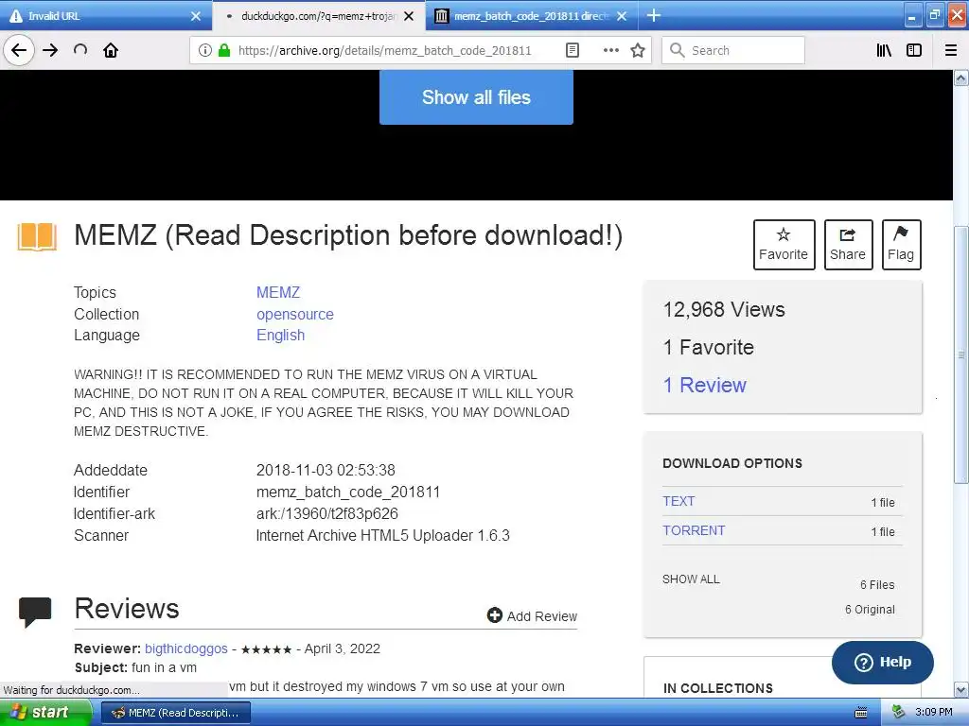The image size is (969, 726).
Task: Bookmark this page with the star
Action: [638, 50]
